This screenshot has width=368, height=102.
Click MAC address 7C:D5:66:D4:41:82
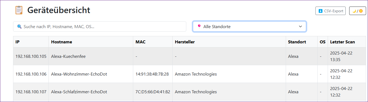click(153, 92)
